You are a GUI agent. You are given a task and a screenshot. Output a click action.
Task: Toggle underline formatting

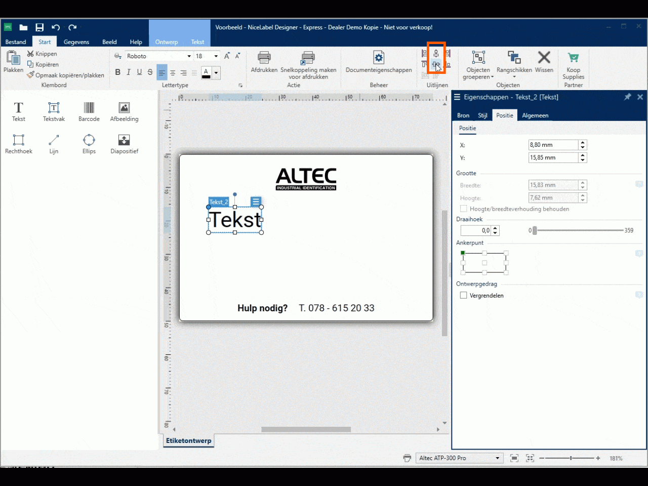click(x=139, y=72)
